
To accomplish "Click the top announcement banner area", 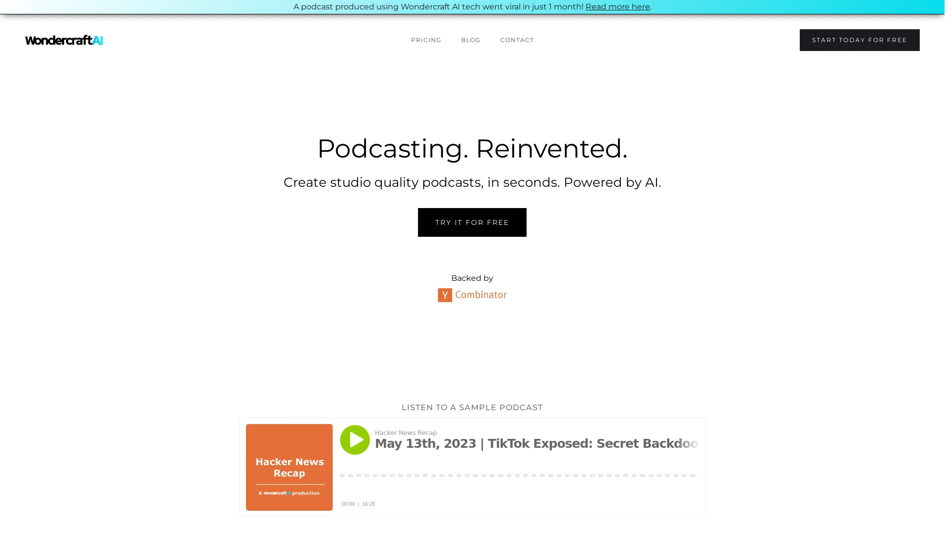I will [476, 7].
